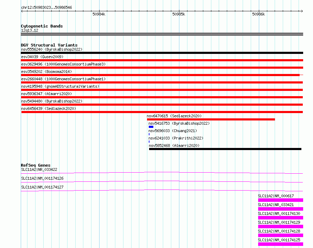
Task: Click the magenta SLC11A2|NR_033421 exon block
Action: pyautogui.click(x=281, y=209)
